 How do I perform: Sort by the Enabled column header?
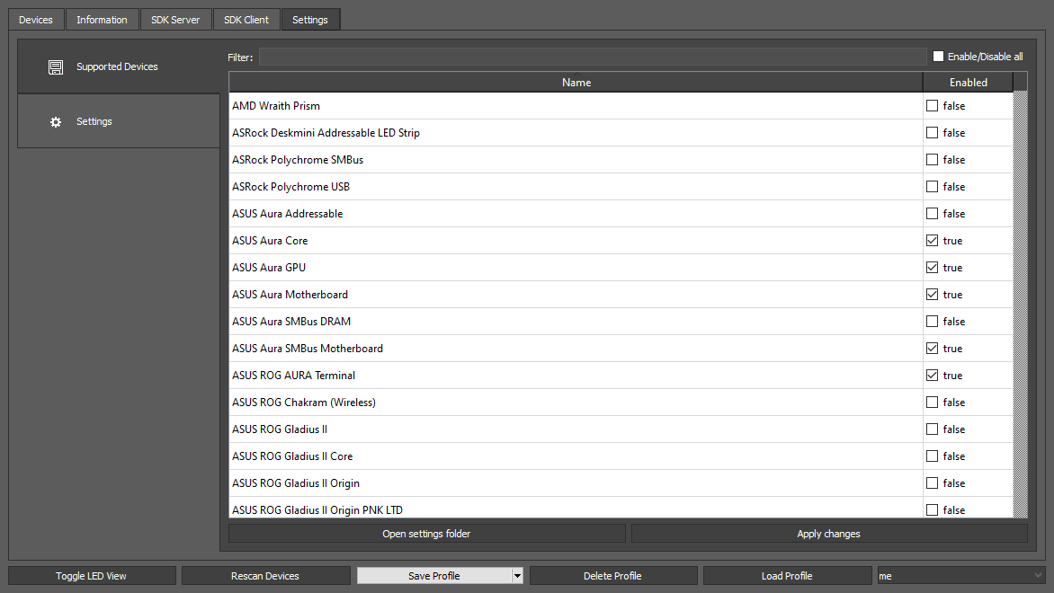coord(968,82)
